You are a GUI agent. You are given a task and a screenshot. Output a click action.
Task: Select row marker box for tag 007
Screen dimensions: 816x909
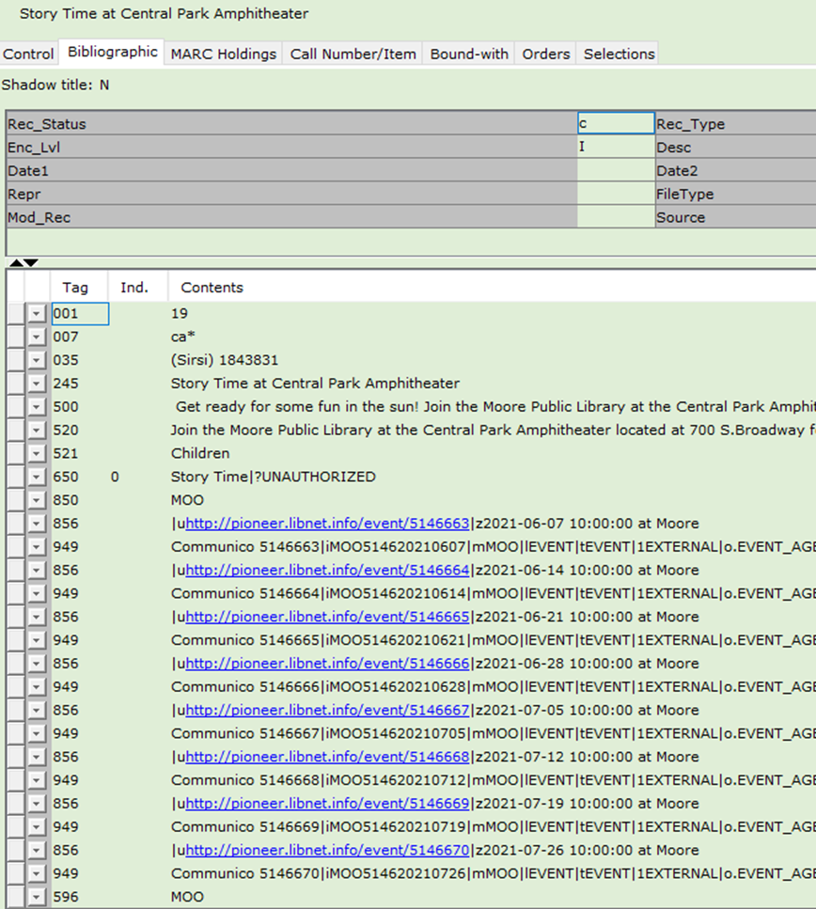(x=15, y=337)
